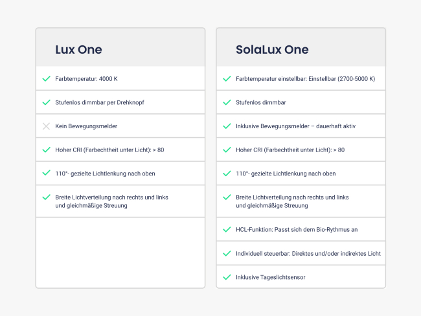This screenshot has height=316, width=421.
Task: Click the SolaLux One heading
Action: coord(272,50)
